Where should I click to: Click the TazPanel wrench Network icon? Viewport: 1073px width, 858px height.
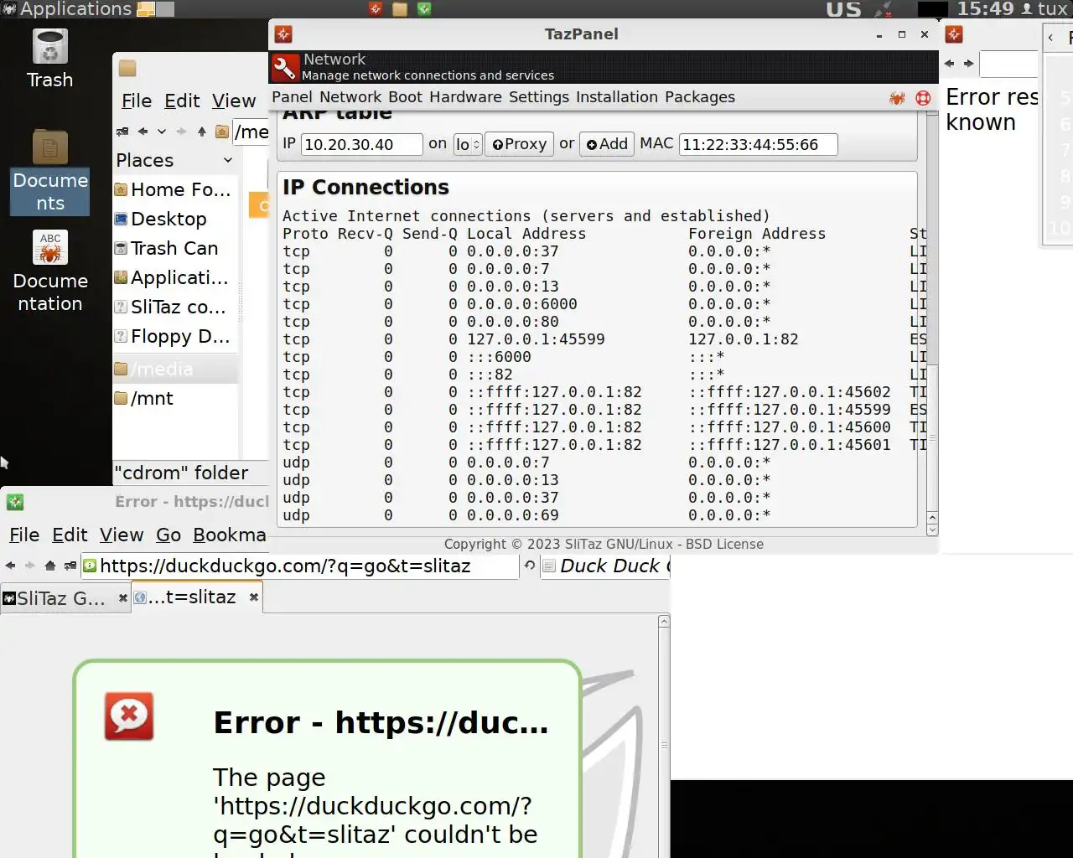pos(285,67)
